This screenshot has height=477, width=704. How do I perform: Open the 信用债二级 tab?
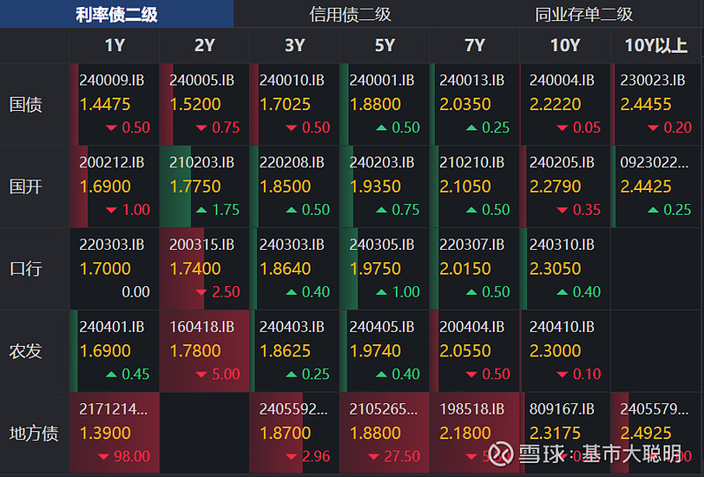tap(350, 14)
